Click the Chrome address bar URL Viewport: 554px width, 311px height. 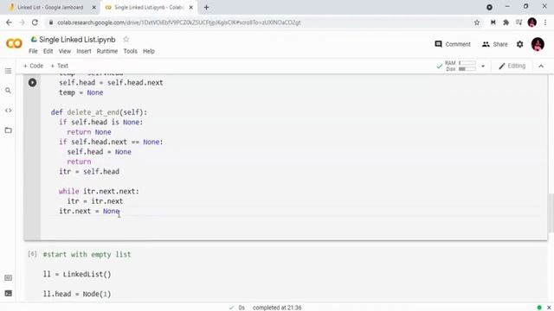pyautogui.click(x=179, y=22)
